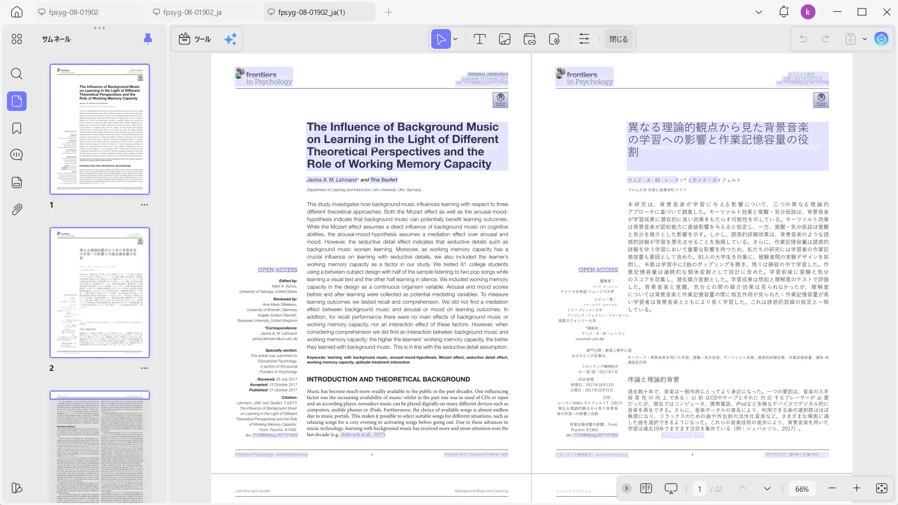Open the more options for thumbnail 2

144,368
